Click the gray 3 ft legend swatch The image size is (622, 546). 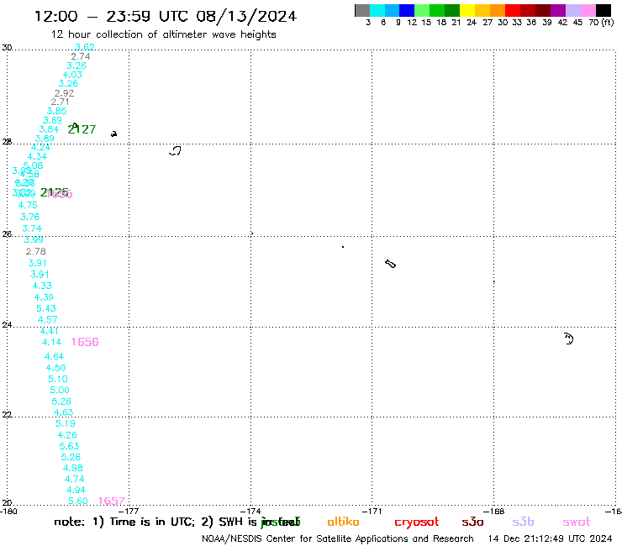[x=362, y=10]
